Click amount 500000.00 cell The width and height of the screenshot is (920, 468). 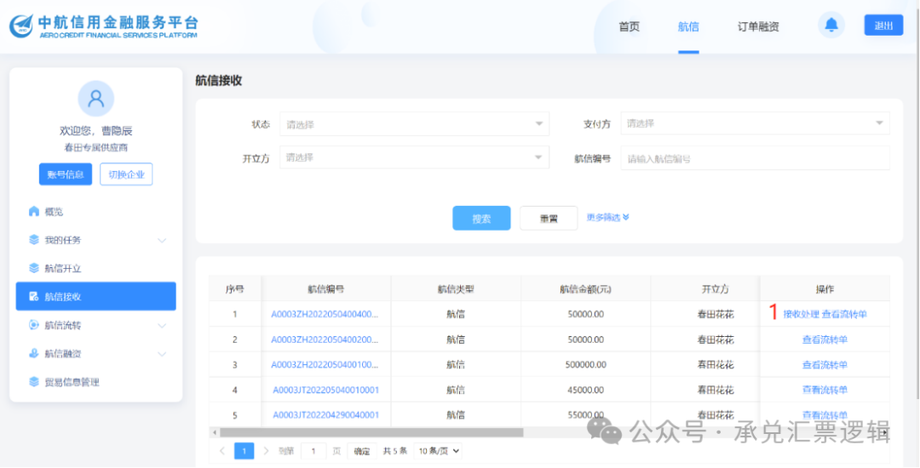(x=585, y=365)
